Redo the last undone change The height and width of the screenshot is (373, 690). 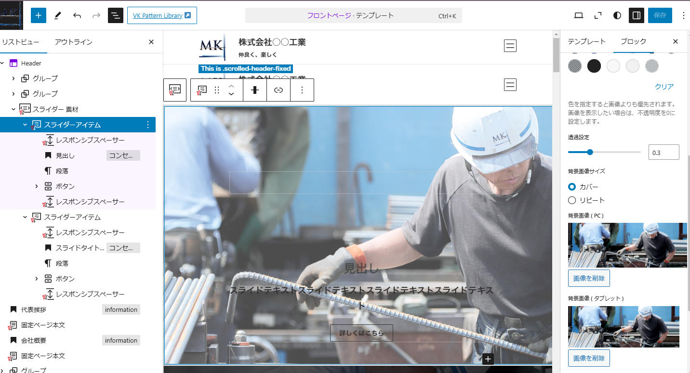point(96,15)
